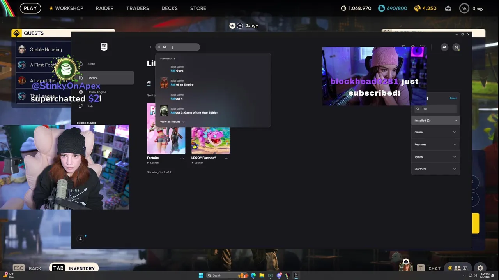Open the game mail envelope icon
This screenshot has width=499, height=280.
pyautogui.click(x=448, y=8)
